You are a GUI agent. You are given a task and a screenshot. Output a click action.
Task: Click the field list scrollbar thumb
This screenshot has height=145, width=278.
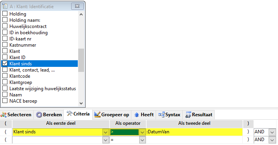[81, 60]
